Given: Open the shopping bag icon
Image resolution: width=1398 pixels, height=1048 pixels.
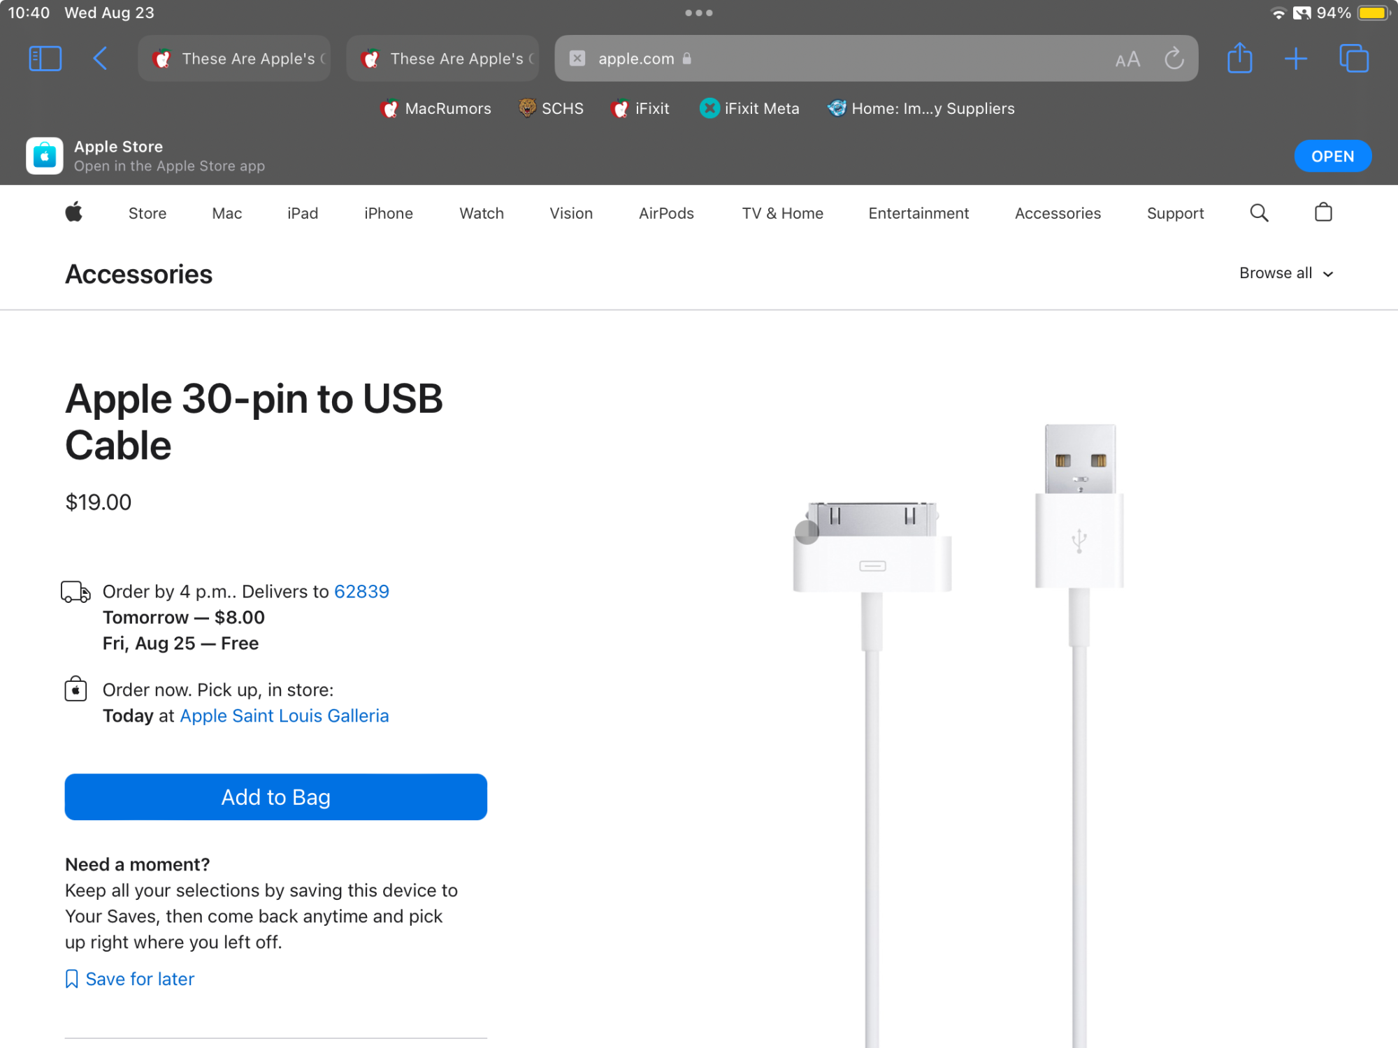Looking at the screenshot, I should click(1323, 213).
